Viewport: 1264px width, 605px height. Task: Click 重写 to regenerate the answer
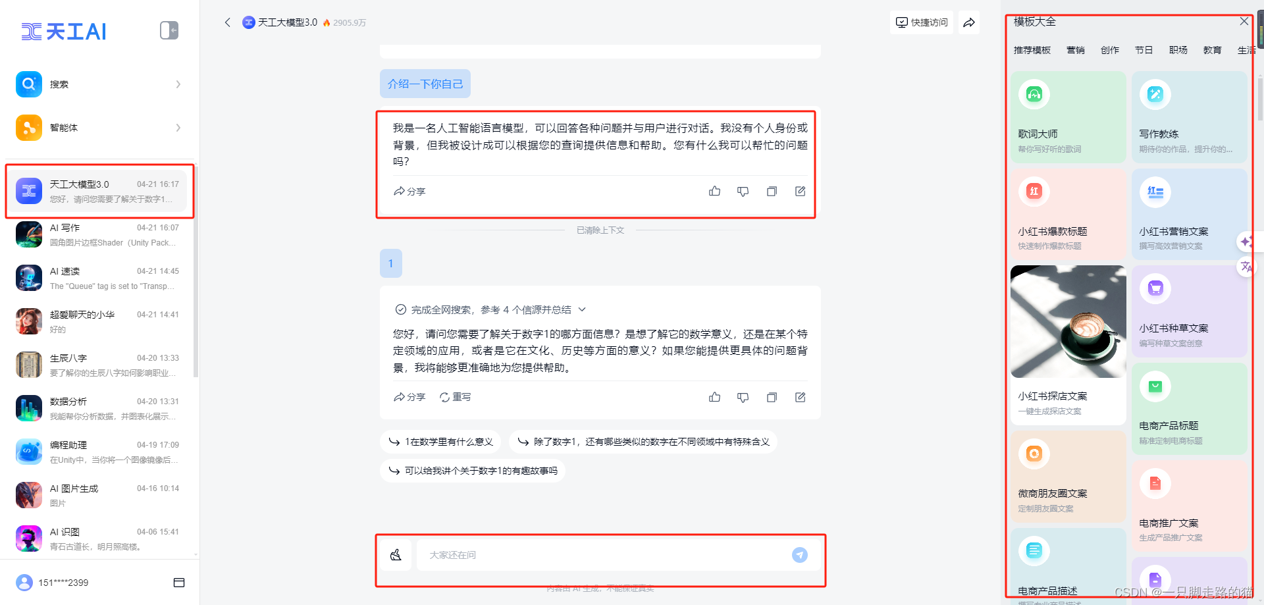pos(456,397)
